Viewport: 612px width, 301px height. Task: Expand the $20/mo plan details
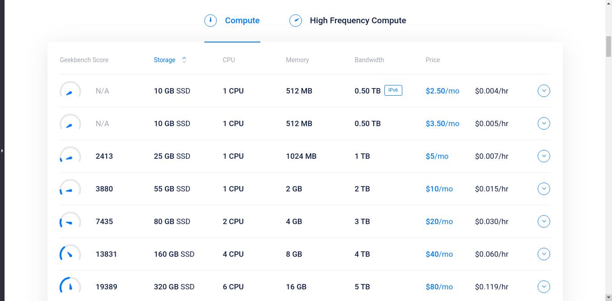tap(544, 221)
